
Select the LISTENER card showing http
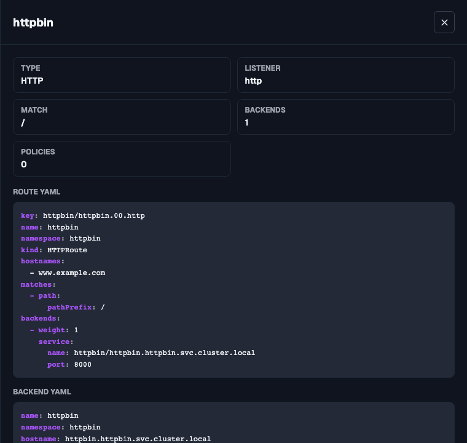(x=346, y=75)
